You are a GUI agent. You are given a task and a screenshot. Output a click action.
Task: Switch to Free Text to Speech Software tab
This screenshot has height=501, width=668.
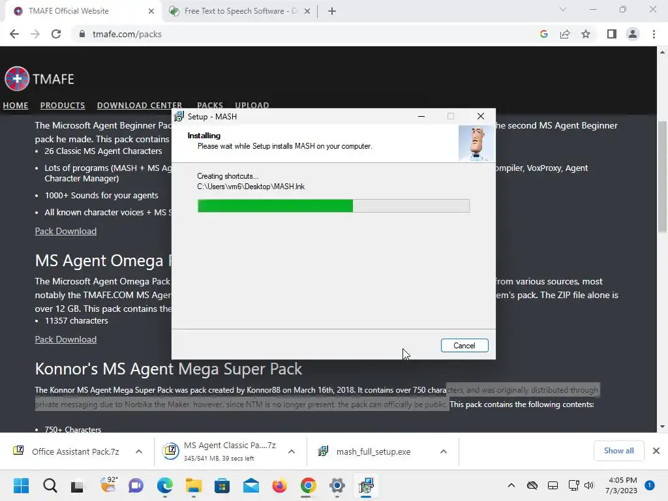pyautogui.click(x=240, y=11)
